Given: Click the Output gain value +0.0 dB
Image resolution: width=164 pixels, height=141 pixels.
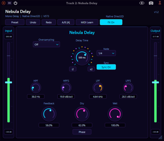Looking at the screenshot, I should point(155,132).
